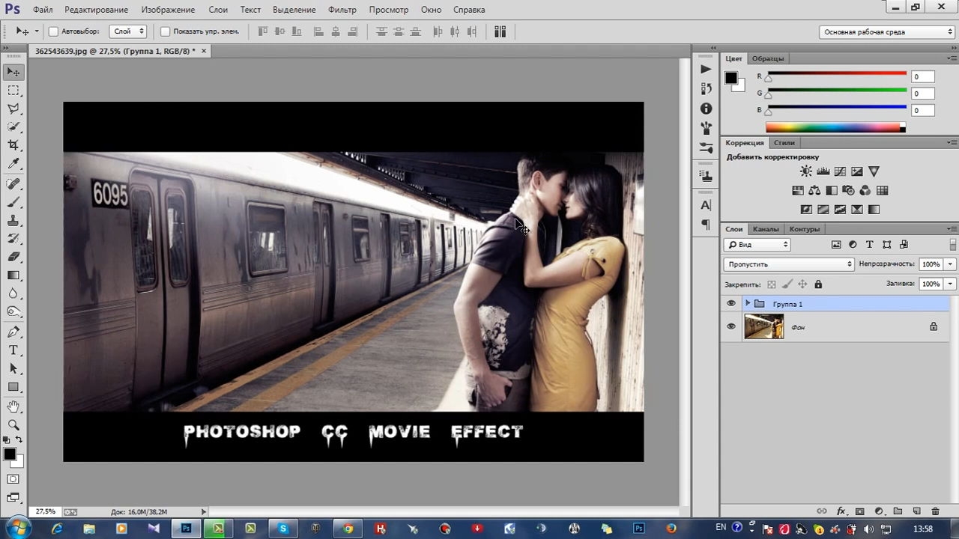Image resolution: width=959 pixels, height=539 pixels.
Task: Hide the Фон background layer
Action: [731, 326]
